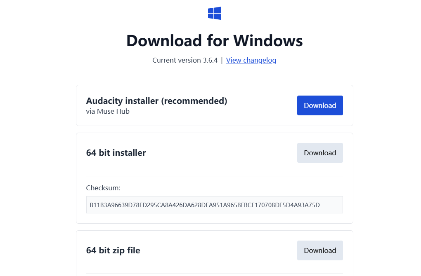Click the 3.6.4 version number
This screenshot has width=421, height=276.
pos(210,60)
